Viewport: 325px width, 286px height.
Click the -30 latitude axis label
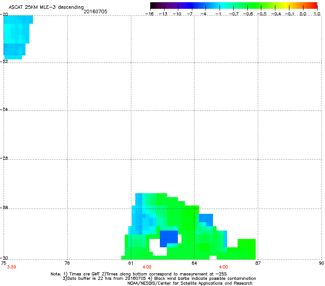pos(4,258)
